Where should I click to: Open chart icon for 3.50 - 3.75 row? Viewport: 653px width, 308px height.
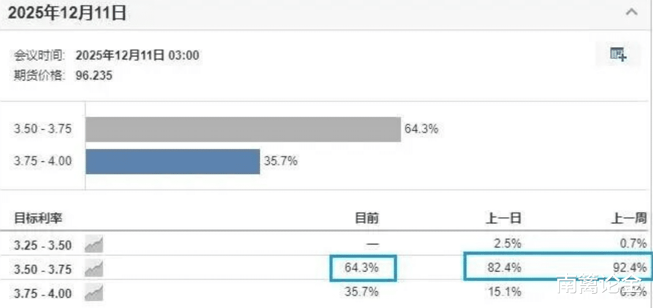click(x=94, y=269)
